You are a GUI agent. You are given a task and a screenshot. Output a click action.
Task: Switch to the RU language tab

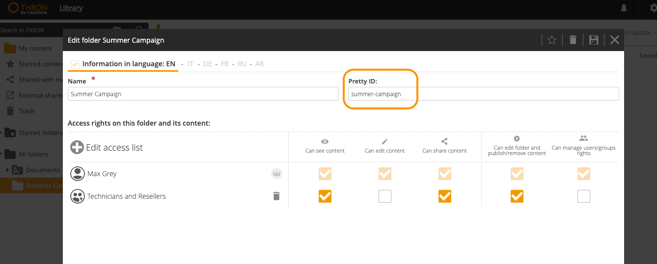[242, 64]
